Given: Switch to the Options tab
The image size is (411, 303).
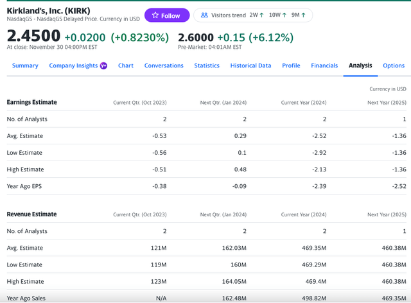Looking at the screenshot, I should coord(394,65).
